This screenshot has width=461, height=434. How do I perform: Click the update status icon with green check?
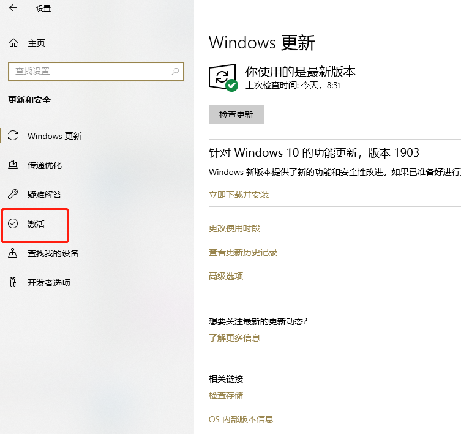tap(223, 78)
